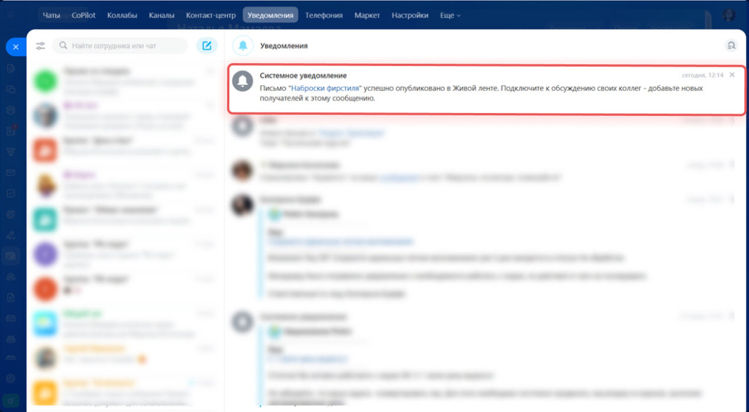Click the Системное уведомление bell avatar

(243, 81)
